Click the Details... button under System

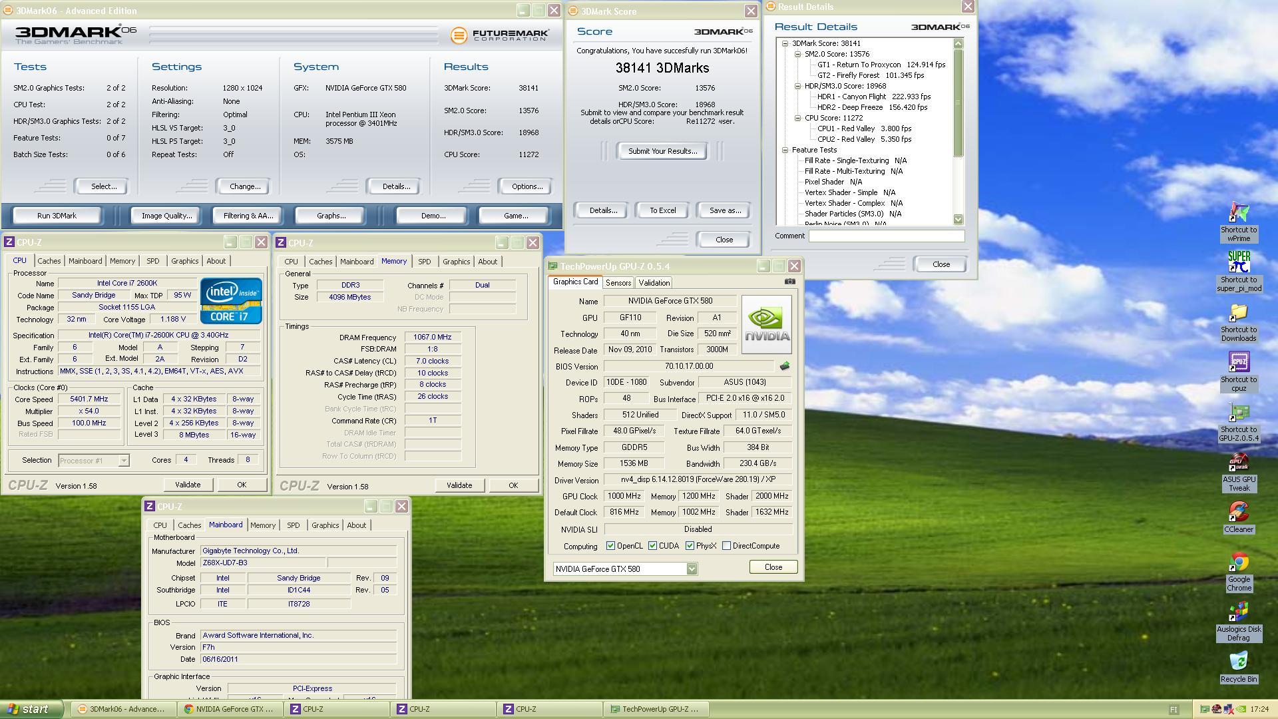point(395,186)
